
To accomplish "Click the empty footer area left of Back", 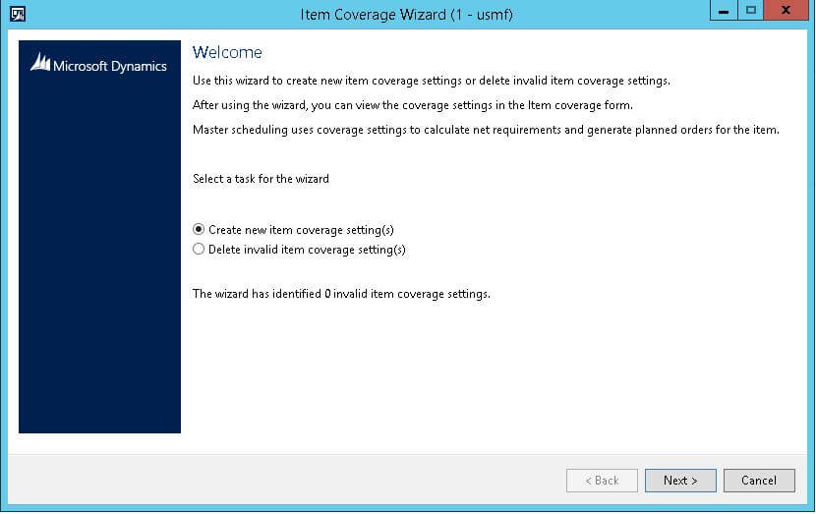I will click(285, 481).
